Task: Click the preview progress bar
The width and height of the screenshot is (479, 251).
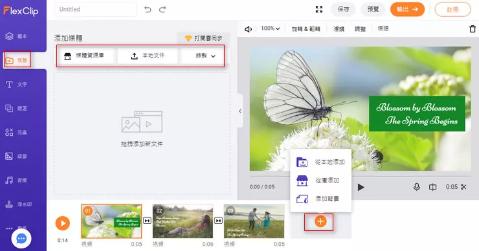Action: coord(360,177)
